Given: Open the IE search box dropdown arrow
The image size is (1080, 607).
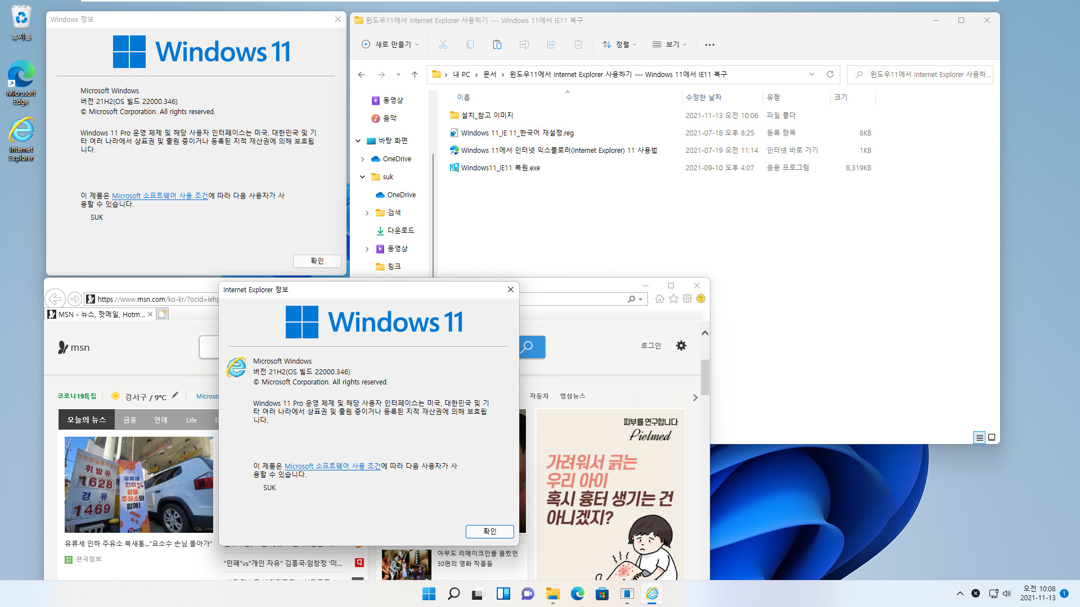Looking at the screenshot, I should [640, 300].
